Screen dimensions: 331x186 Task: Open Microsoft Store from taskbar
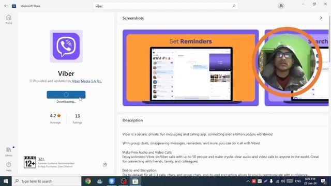coord(136,181)
